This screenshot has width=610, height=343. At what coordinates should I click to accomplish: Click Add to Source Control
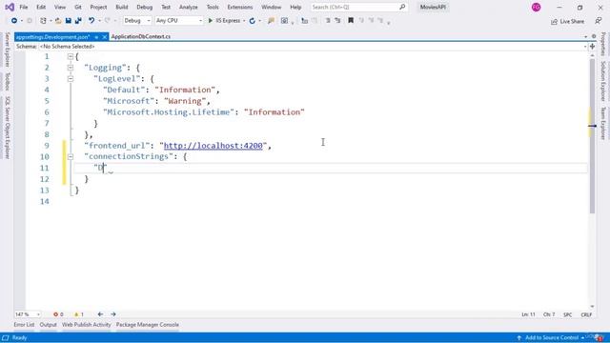551,337
